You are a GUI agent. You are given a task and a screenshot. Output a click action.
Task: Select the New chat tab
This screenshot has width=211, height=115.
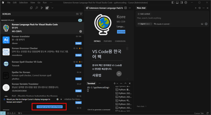(x=141, y=8)
